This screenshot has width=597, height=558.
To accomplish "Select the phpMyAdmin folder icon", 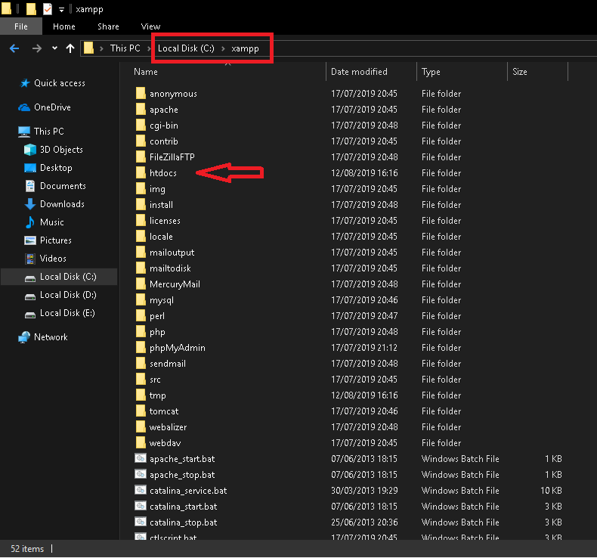I will 141,347.
